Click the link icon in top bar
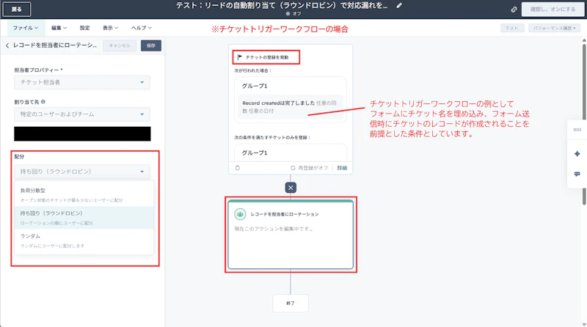 tap(514, 10)
